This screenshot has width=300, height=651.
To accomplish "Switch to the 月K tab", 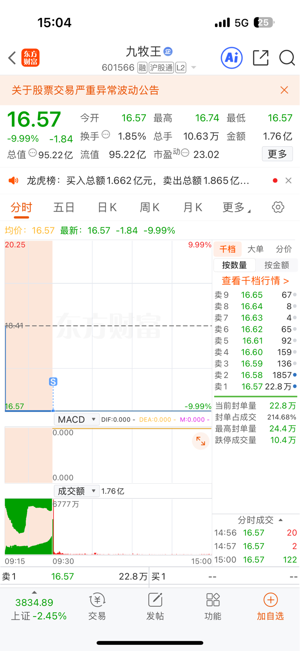I will [x=192, y=207].
